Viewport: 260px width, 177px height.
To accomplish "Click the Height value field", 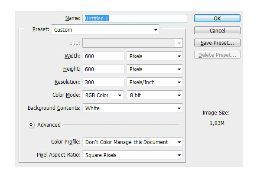I will click(104, 69).
